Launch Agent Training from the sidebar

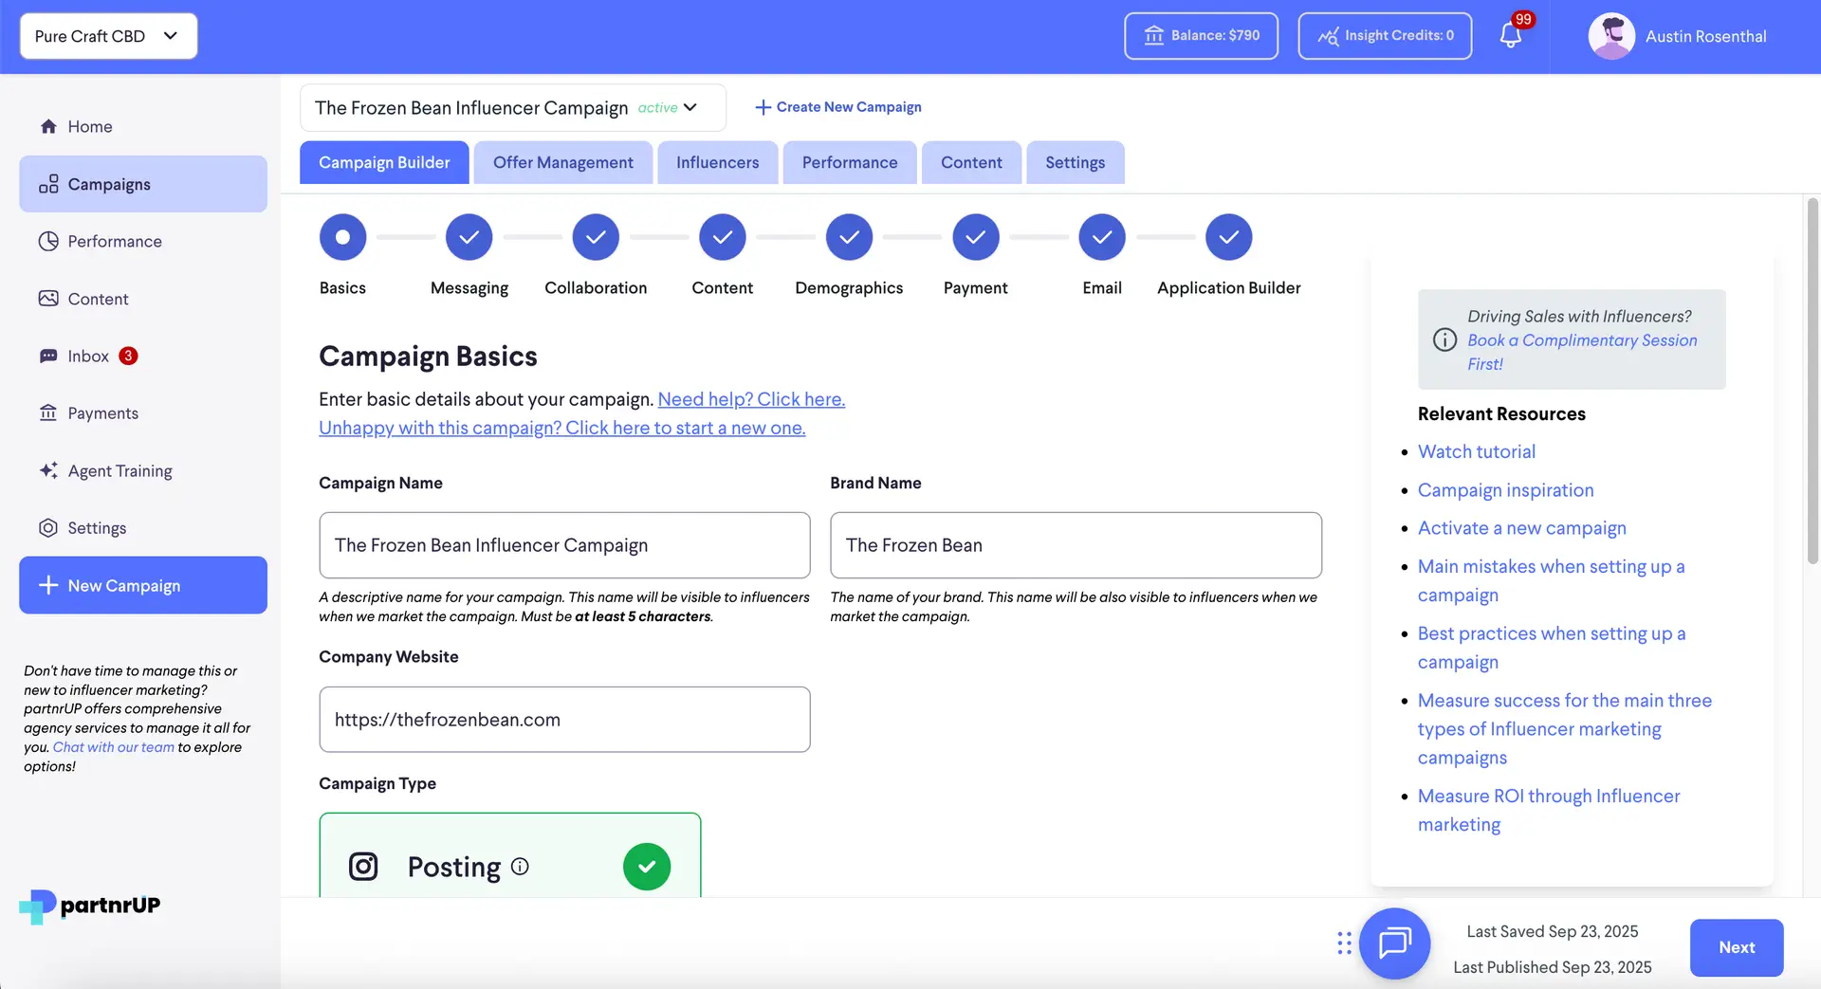120,470
